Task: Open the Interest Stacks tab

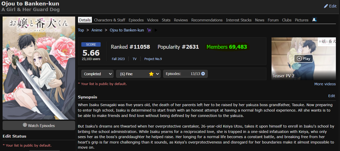Action: tap(239, 20)
